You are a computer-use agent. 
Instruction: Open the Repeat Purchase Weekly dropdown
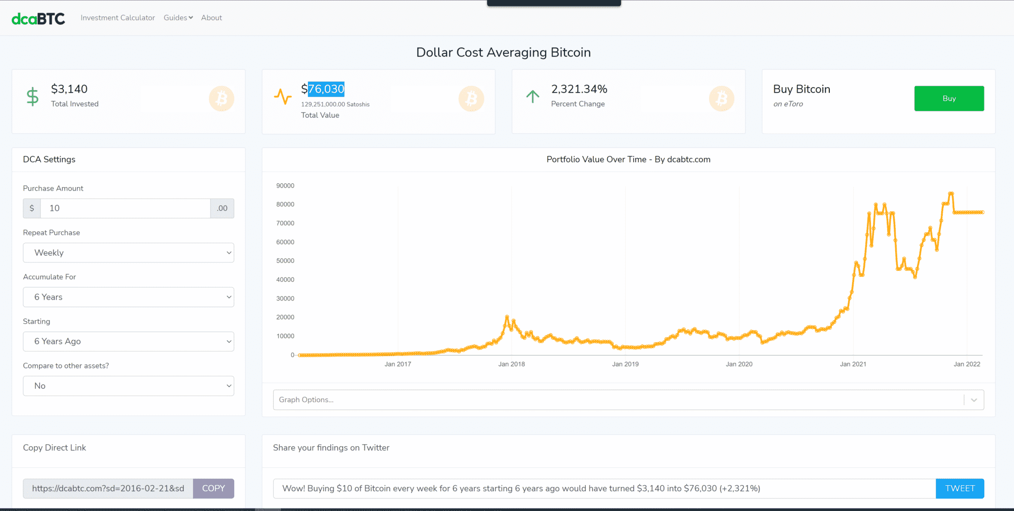click(x=128, y=253)
